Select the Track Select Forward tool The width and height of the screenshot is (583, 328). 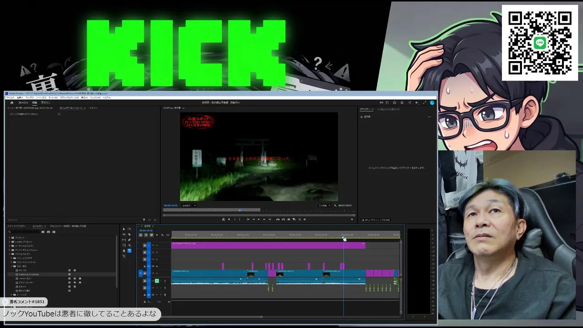(129, 229)
